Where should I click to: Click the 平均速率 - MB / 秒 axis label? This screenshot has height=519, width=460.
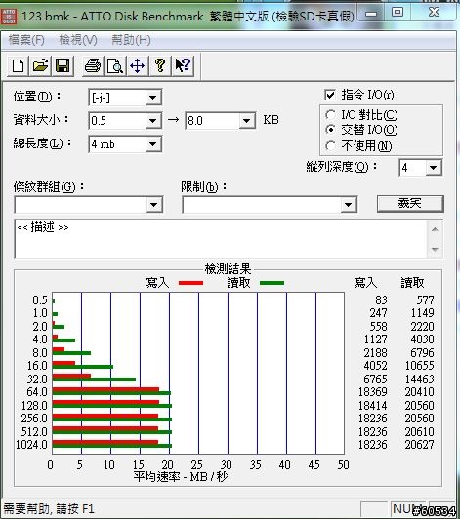coord(181,477)
